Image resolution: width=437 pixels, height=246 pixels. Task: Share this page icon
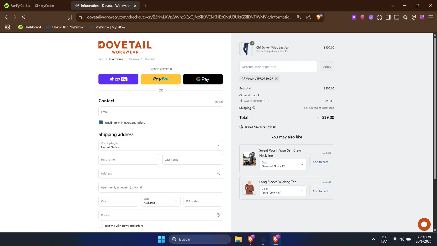[308, 17]
